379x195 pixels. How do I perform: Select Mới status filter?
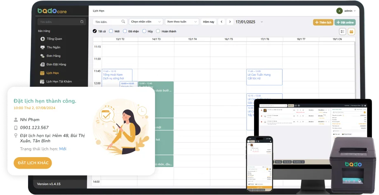pyautogui.click(x=111, y=31)
